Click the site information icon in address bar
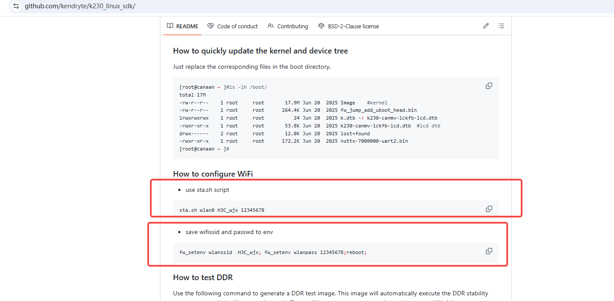The height and width of the screenshot is (301, 614). [x=16, y=6]
